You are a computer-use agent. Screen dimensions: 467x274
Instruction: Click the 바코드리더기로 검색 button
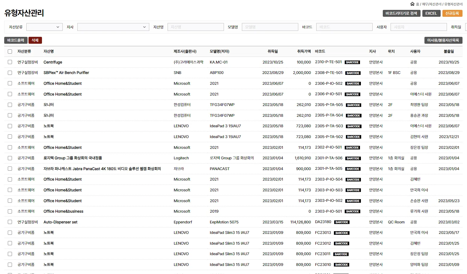(x=401, y=13)
